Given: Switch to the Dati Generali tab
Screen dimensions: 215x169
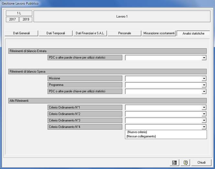Looking at the screenshot, I should click(x=22, y=33).
